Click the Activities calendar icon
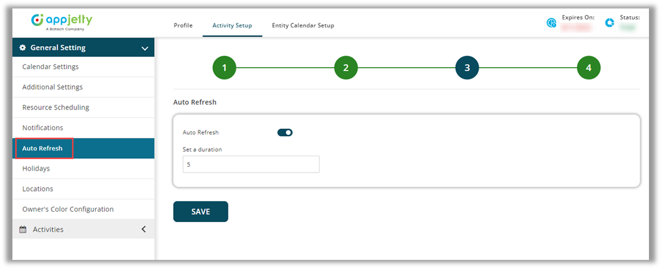662x269 pixels. coord(23,229)
